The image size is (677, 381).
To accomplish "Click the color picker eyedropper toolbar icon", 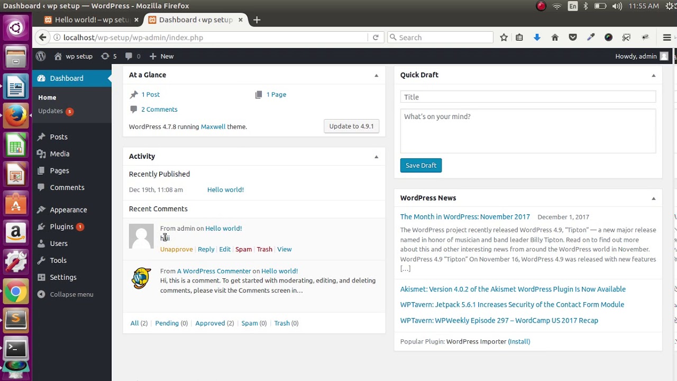I will tap(591, 38).
